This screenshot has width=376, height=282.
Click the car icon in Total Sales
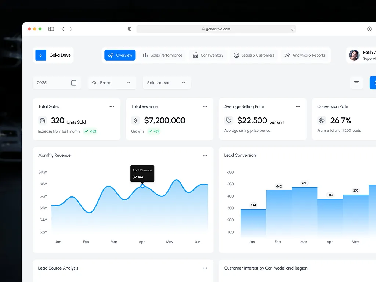click(x=43, y=120)
